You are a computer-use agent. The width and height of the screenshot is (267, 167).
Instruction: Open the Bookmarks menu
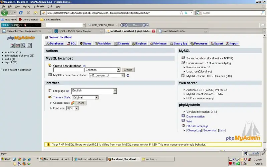(x=39, y=6)
